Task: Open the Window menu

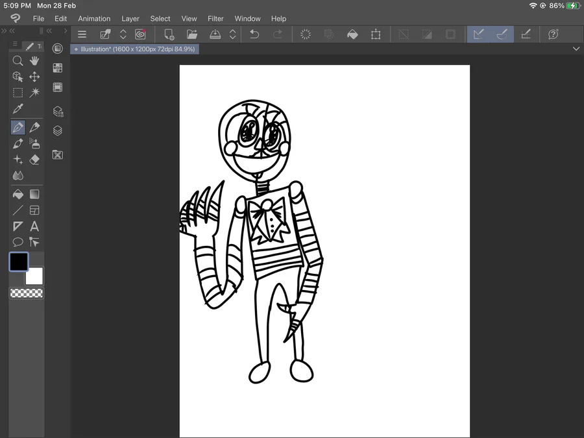Action: tap(248, 19)
